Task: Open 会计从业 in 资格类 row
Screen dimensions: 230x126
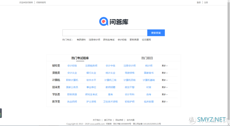Action: click(72, 73)
